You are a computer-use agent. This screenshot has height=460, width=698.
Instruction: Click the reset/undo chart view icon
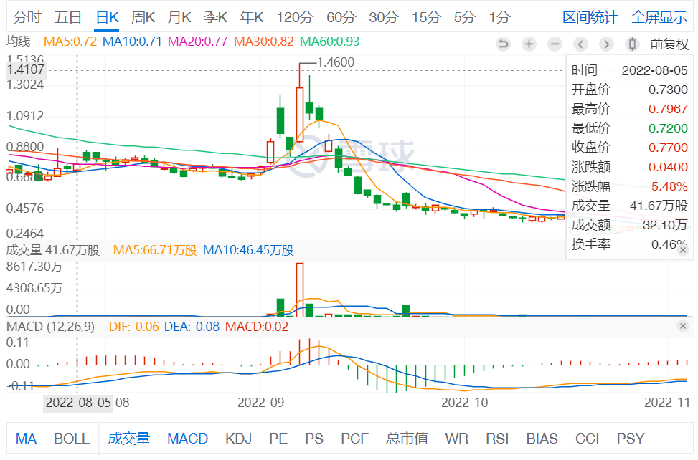coord(503,44)
